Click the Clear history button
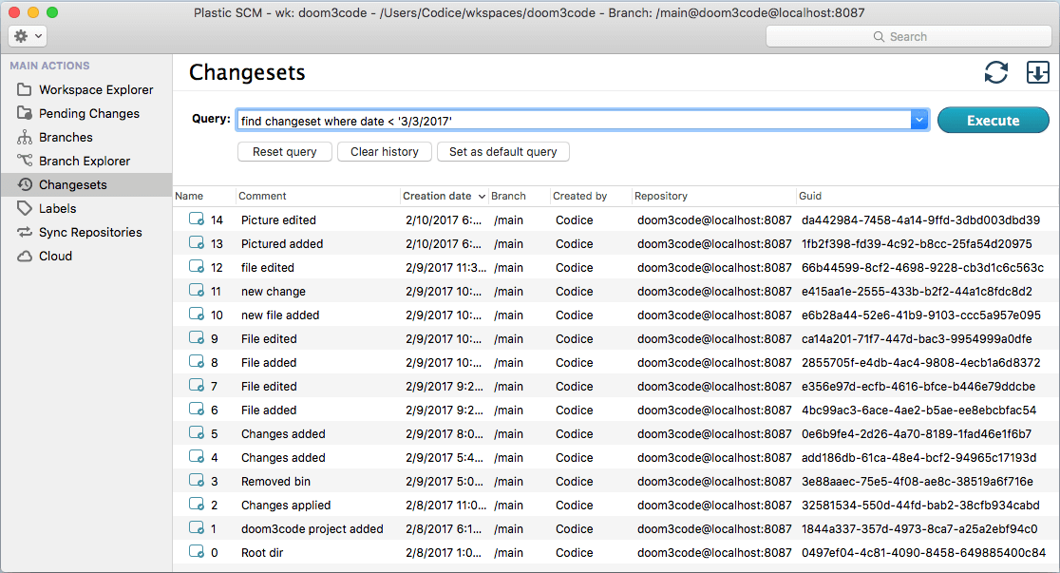The height and width of the screenshot is (573, 1060). click(385, 151)
